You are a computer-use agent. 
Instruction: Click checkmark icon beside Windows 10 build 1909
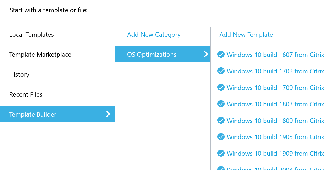pyautogui.click(x=221, y=153)
